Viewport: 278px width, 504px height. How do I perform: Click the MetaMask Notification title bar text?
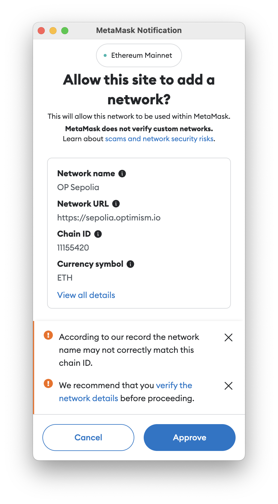139,30
